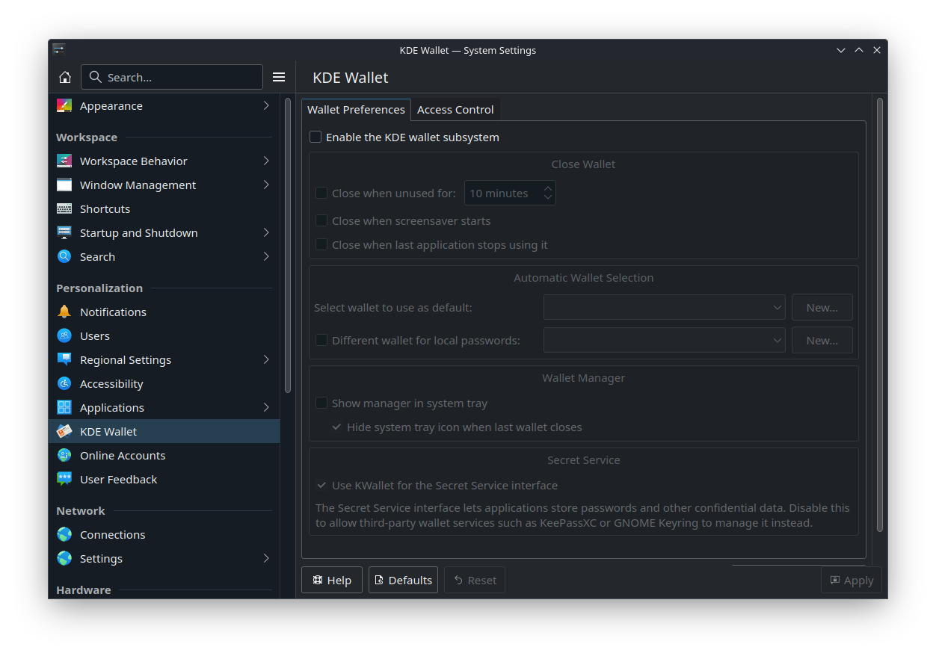Toggle Close when screensaver starts
The image size is (936, 656).
321,221
